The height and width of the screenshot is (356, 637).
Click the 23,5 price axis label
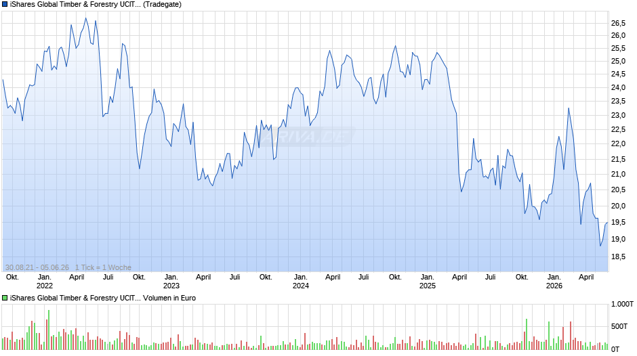coord(618,102)
